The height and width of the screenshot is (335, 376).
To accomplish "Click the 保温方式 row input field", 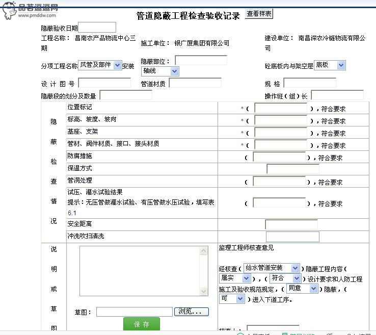I will pyautogui.click(x=293, y=169).
